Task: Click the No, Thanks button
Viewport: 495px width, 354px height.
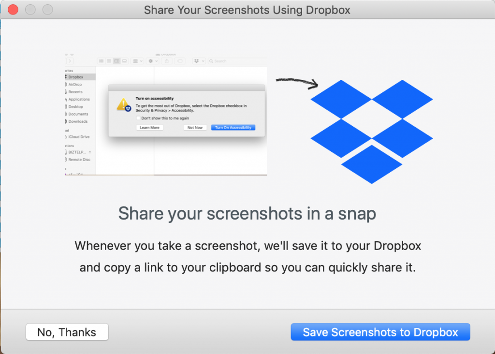Action: point(67,332)
